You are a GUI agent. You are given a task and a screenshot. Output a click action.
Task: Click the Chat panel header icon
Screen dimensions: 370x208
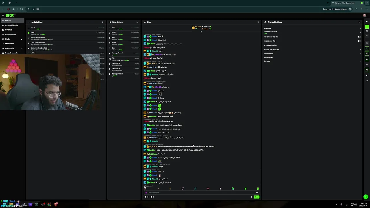145,22
